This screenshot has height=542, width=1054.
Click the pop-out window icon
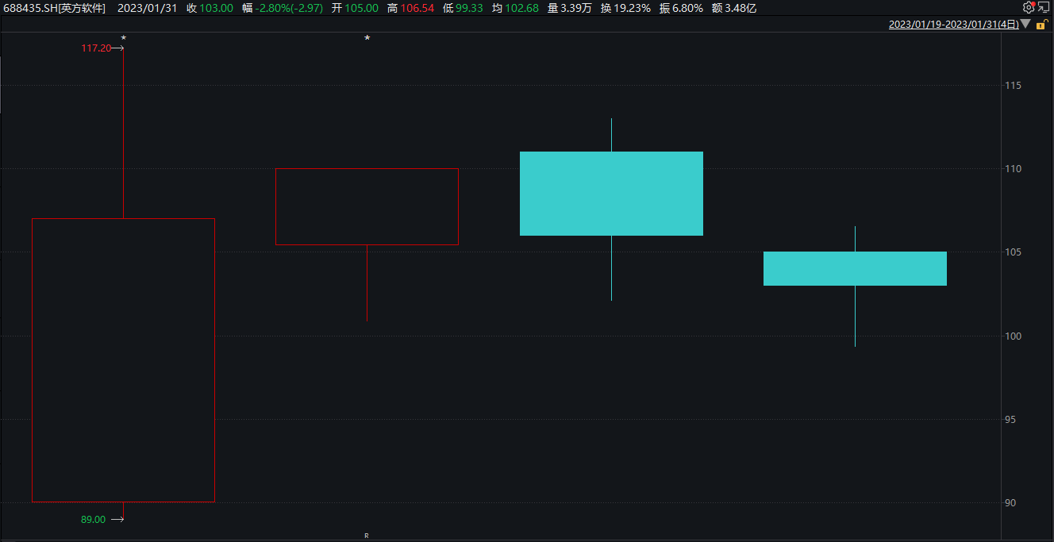(1044, 7)
